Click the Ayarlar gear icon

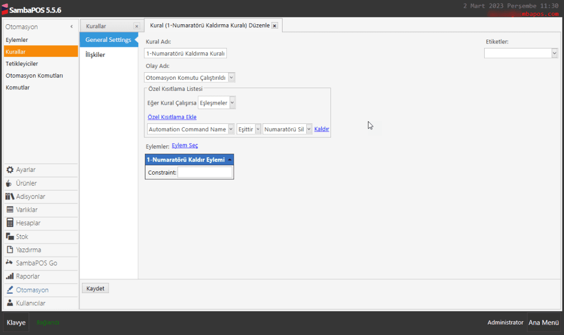click(x=10, y=170)
